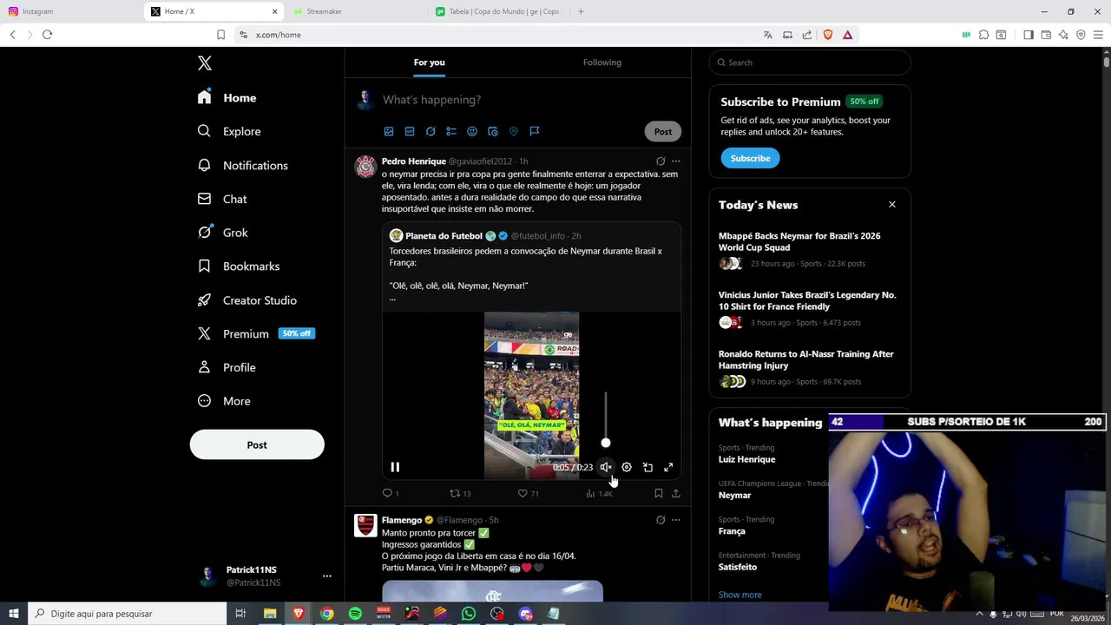Image resolution: width=1111 pixels, height=625 pixels.
Task: Open Chat in the sidebar
Action: pyautogui.click(x=222, y=199)
